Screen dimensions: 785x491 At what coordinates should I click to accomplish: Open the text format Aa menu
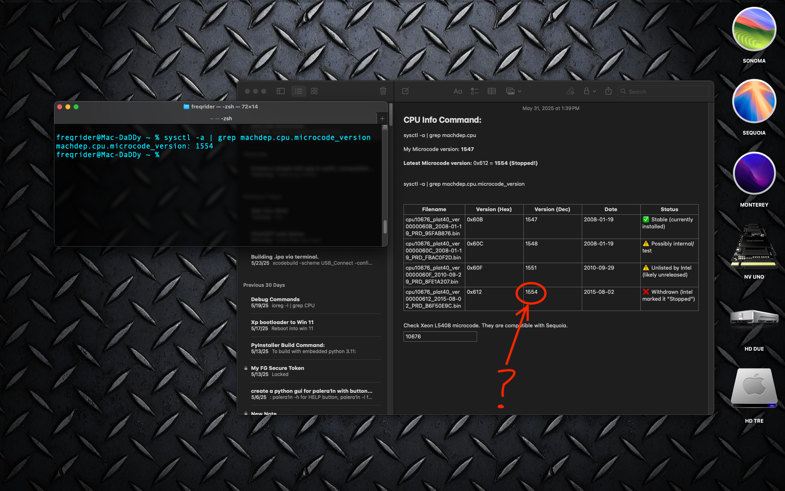click(x=458, y=91)
